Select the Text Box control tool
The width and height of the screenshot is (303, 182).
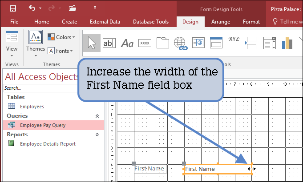(109, 43)
